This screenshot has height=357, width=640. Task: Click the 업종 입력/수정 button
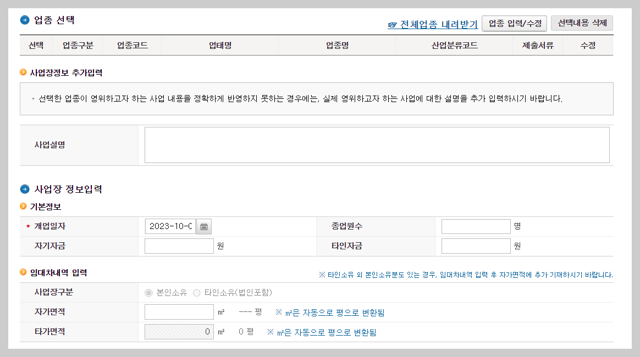point(514,23)
